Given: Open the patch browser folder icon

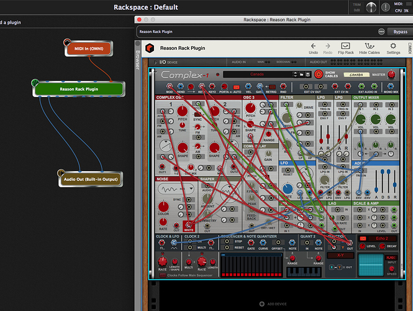Looking at the screenshot, I should (x=302, y=75).
